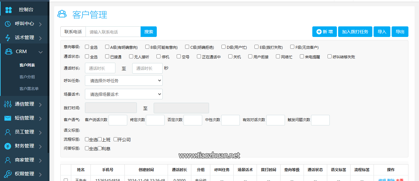
Task: Click the 搜索 button
Action: pyautogui.click(x=149, y=32)
